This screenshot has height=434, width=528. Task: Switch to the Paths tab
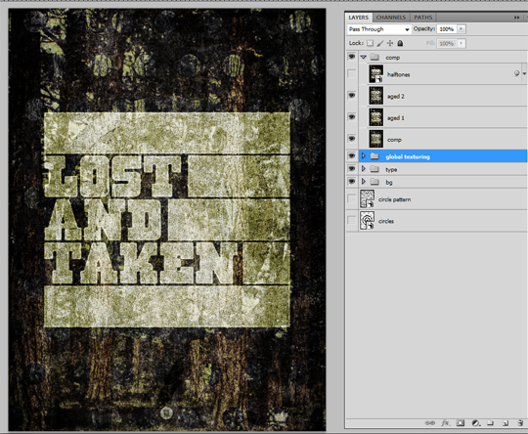[x=423, y=18]
